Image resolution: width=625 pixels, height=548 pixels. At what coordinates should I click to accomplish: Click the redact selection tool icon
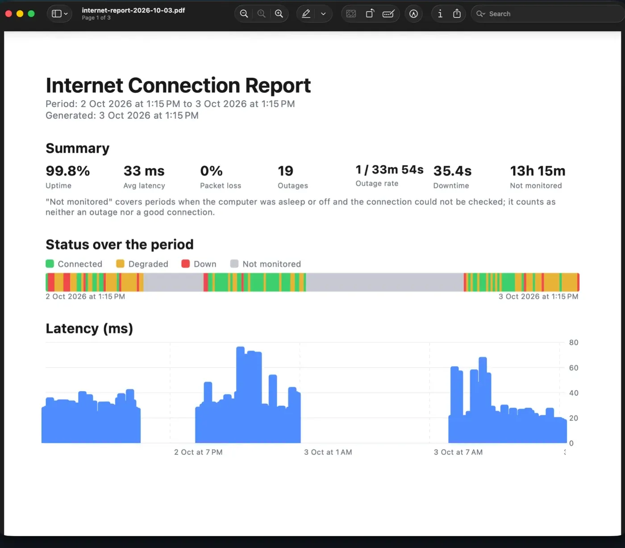[x=351, y=14]
